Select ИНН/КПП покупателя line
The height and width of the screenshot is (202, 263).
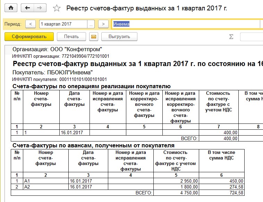[x=60, y=79]
